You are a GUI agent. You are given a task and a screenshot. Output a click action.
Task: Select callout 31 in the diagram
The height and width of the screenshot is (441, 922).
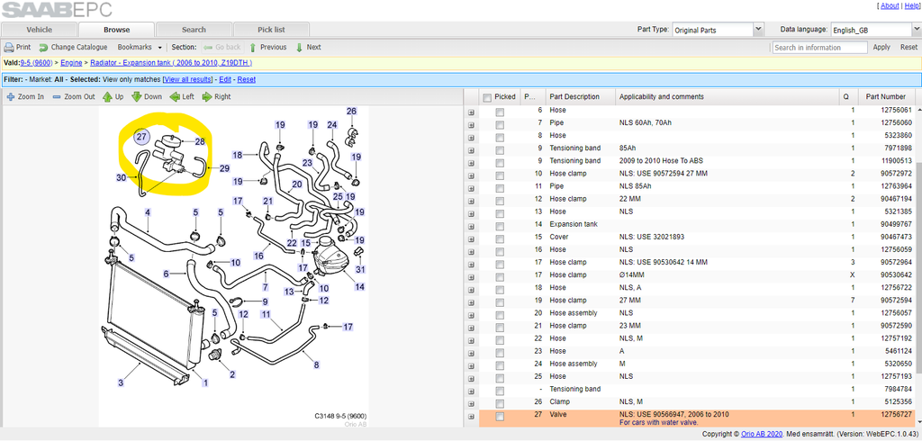click(360, 270)
